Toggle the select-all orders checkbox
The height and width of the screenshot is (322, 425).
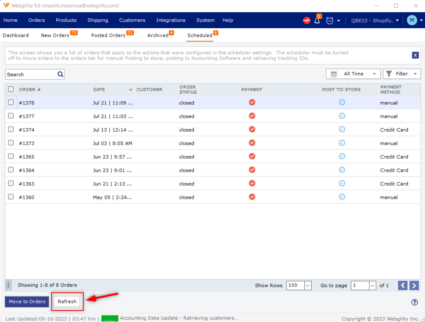point(11,89)
